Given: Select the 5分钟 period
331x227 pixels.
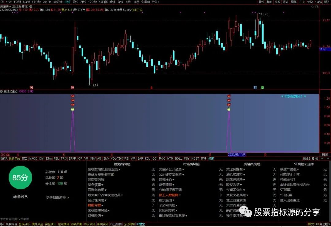Looking at the screenshot, I should (x=26, y=2).
